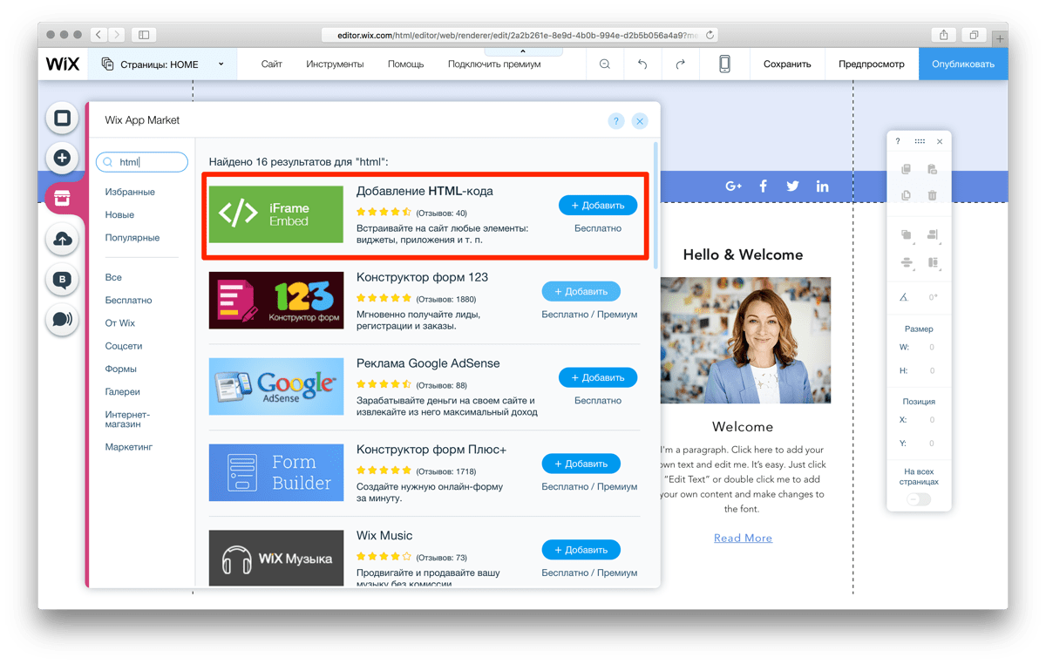Screen dimensions: 1046x664
Task: Select Популярные category
Action: click(x=132, y=237)
